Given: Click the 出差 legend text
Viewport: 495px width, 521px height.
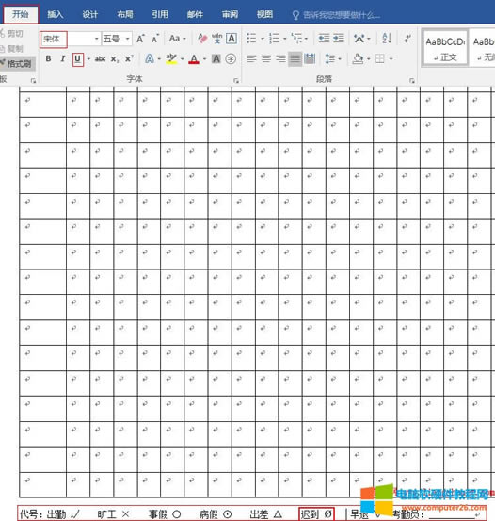Looking at the screenshot, I should (x=259, y=514).
